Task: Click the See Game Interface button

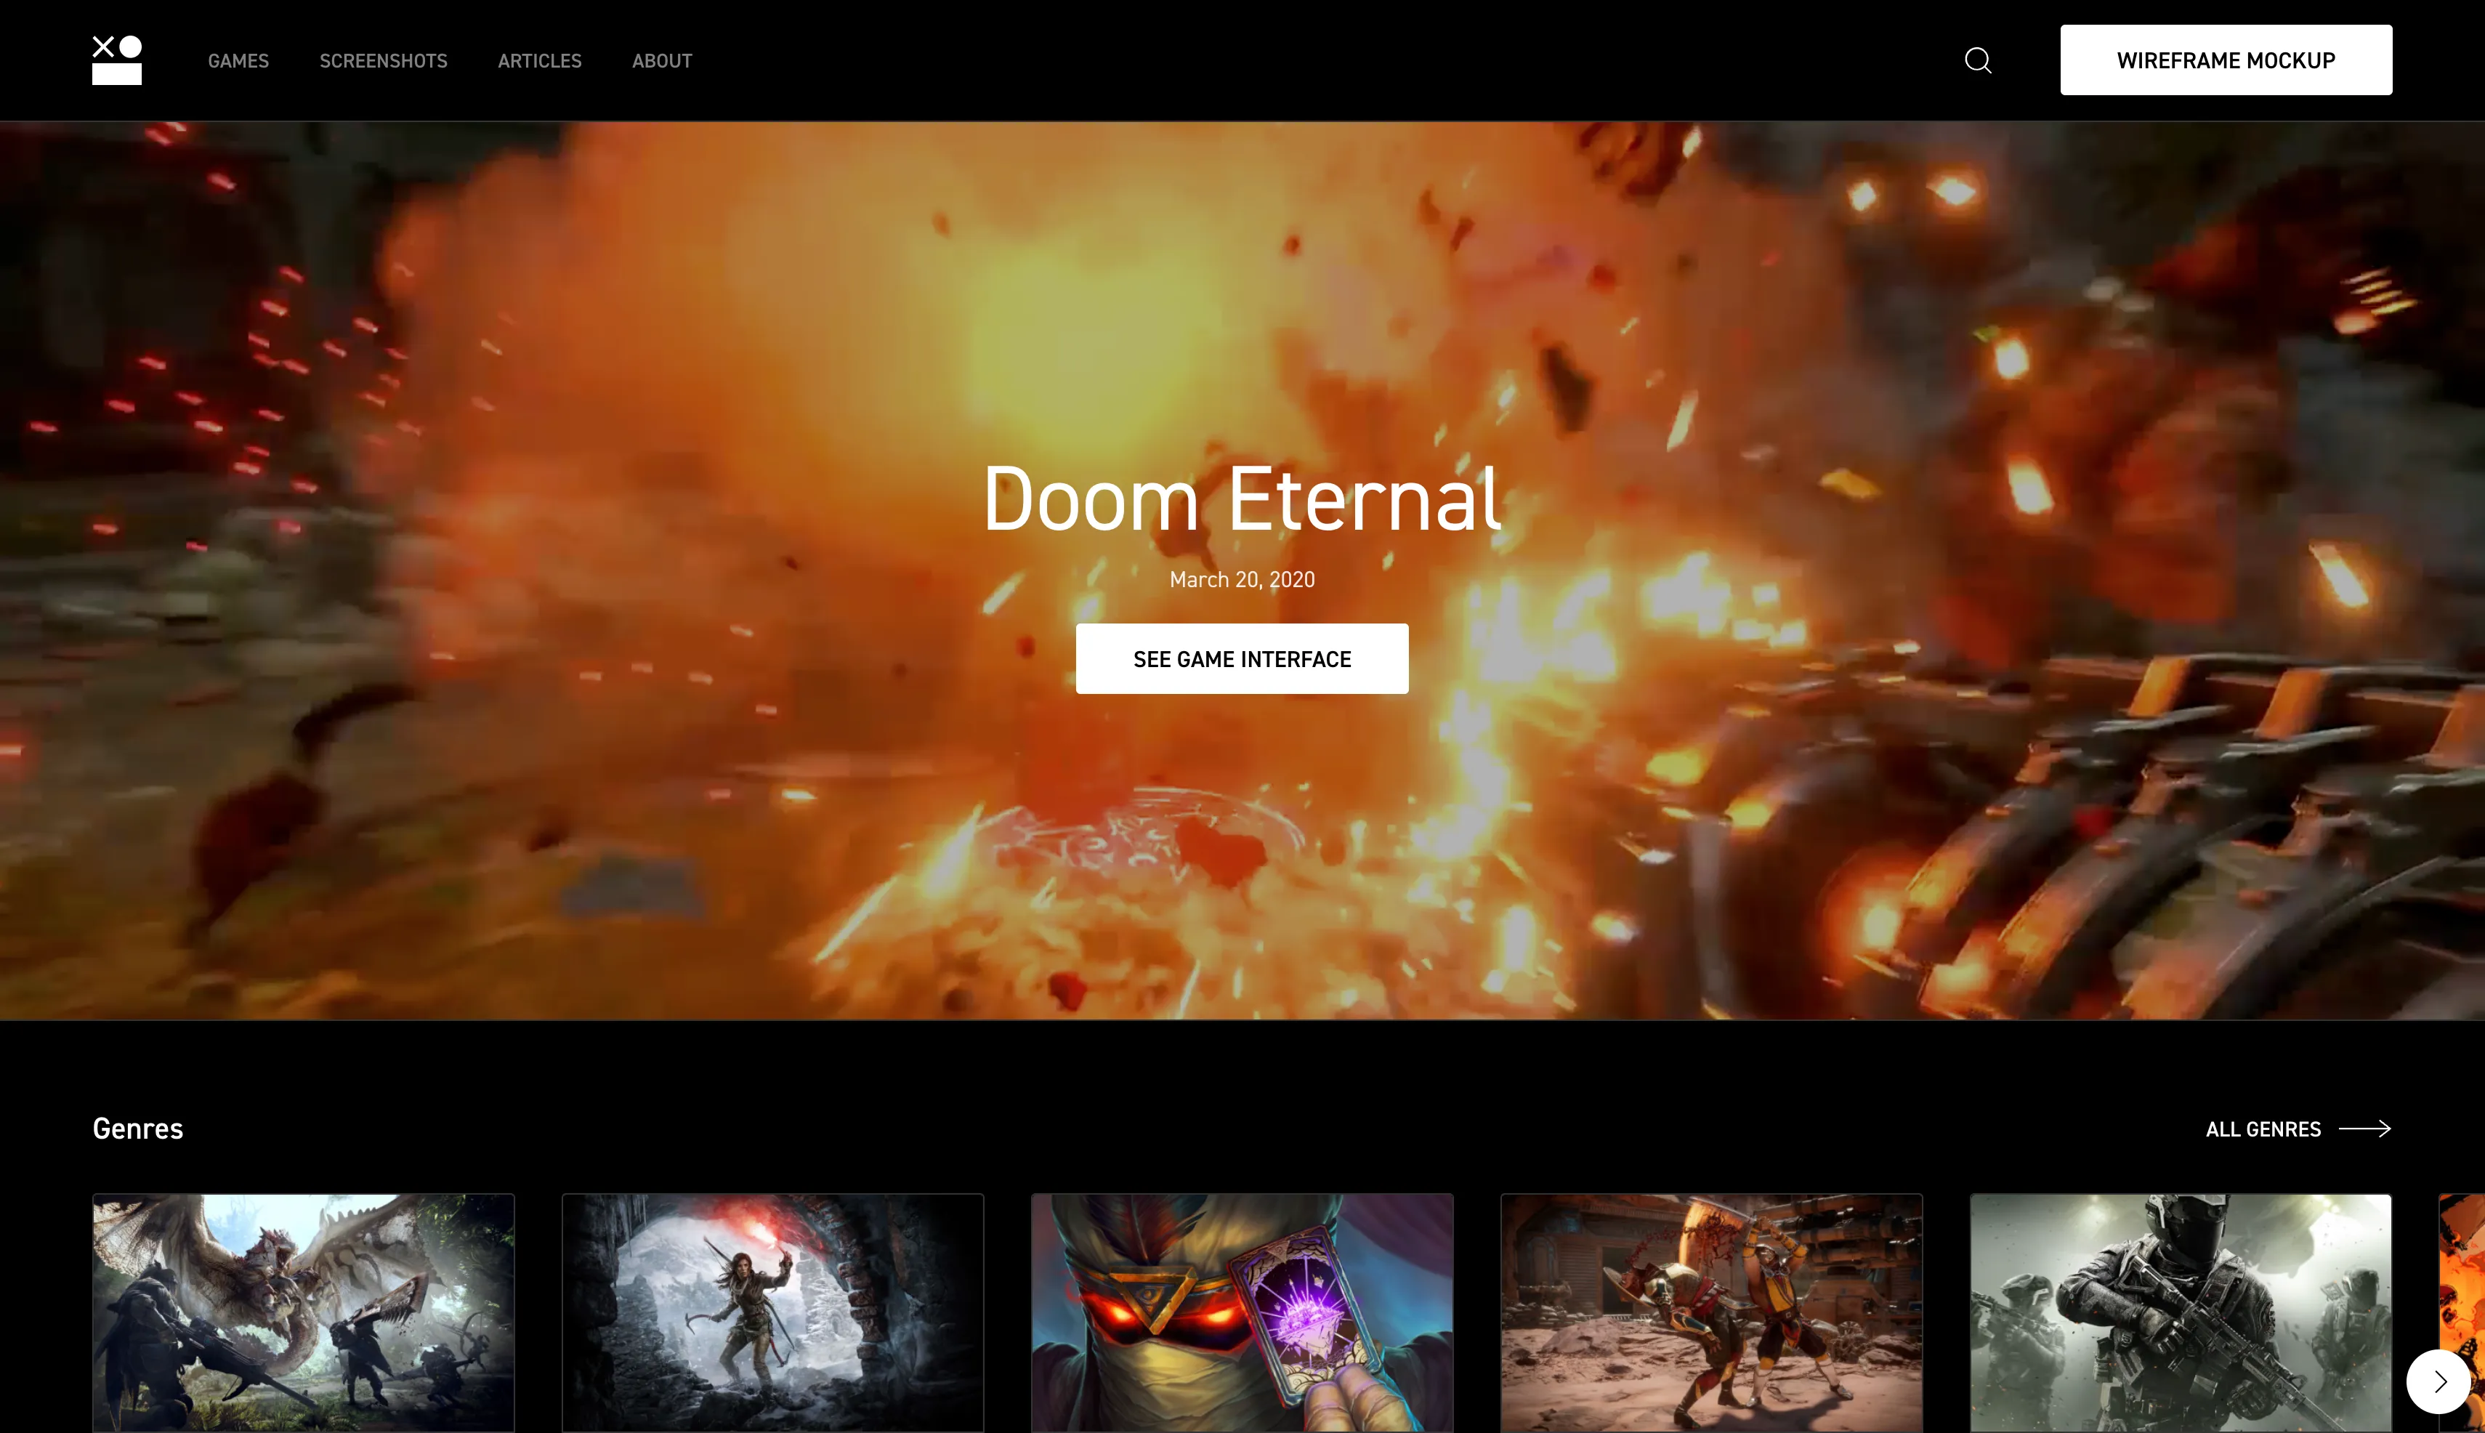Action: pyautogui.click(x=1241, y=658)
